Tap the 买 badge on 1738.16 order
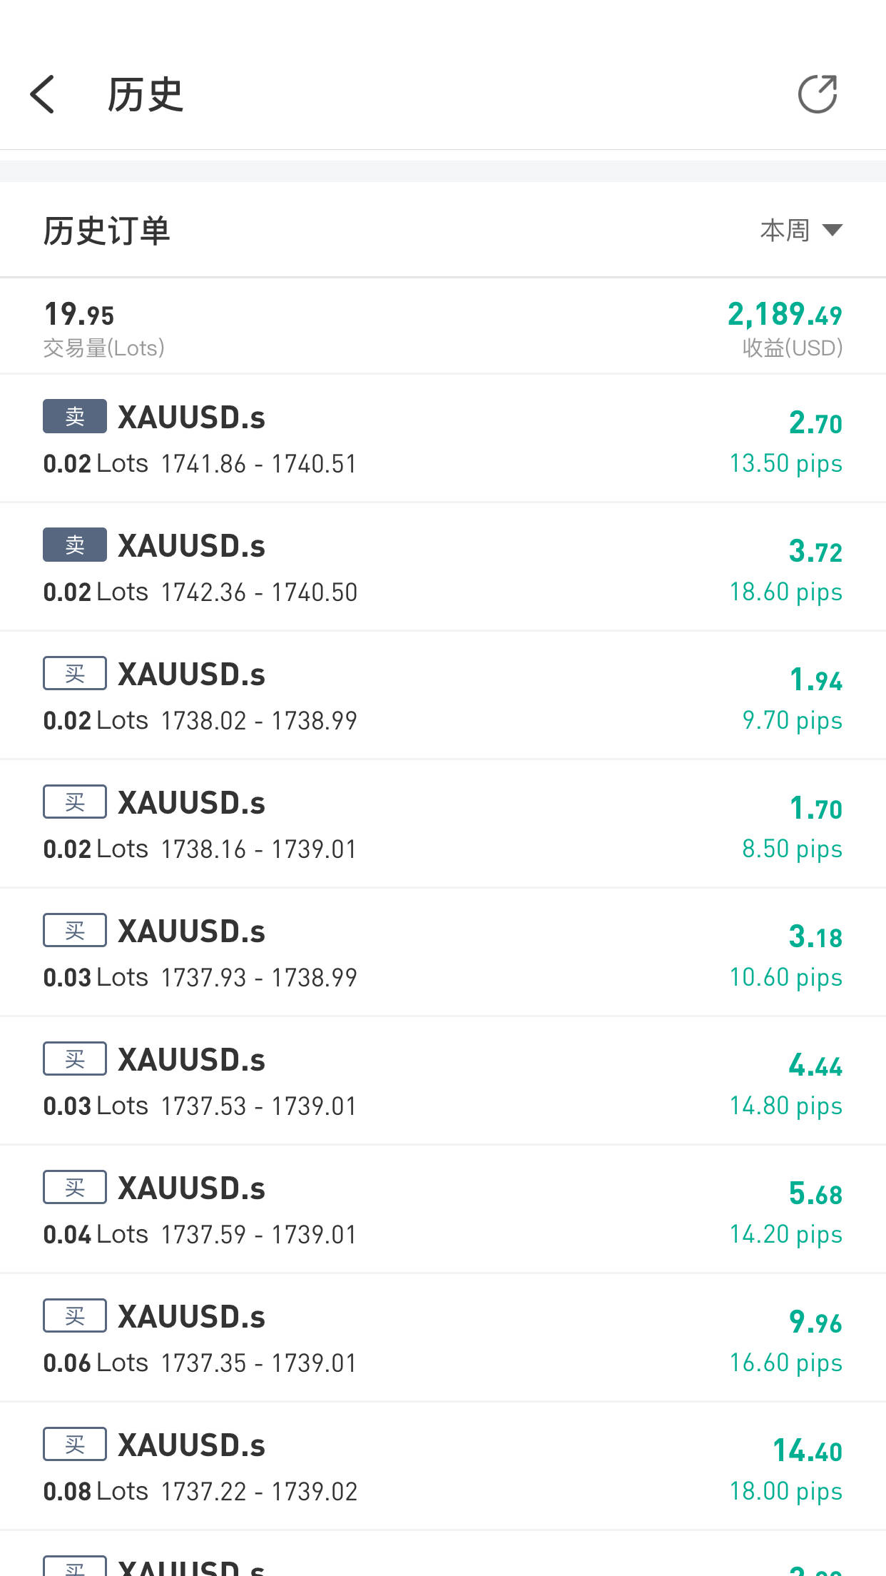The image size is (886, 1576). pyautogui.click(x=75, y=802)
